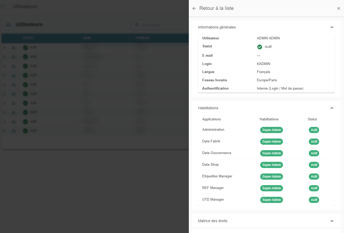Click Actif badge in Etiquettes Manager row
Image resolution: width=344 pixels, height=233 pixels.
(x=314, y=177)
